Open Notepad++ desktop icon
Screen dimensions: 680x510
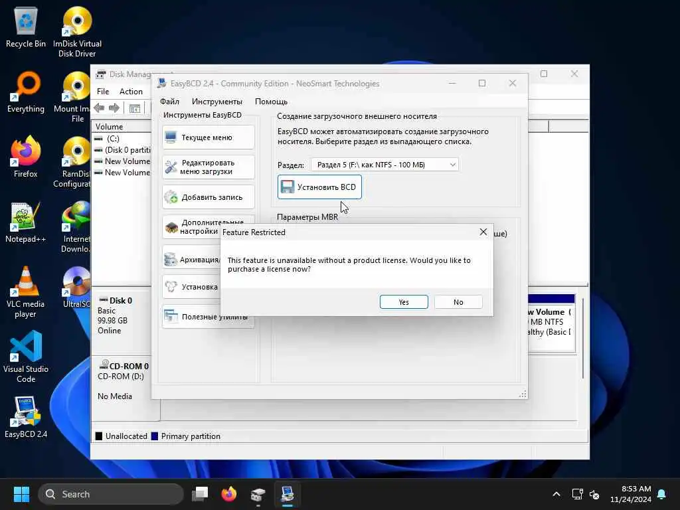26,222
